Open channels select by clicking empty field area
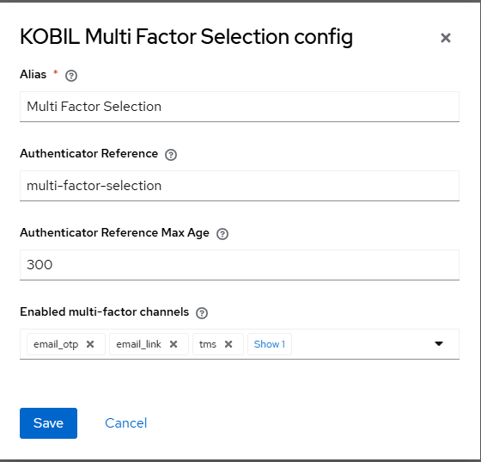Viewport: 481px width, 462px height. point(361,344)
